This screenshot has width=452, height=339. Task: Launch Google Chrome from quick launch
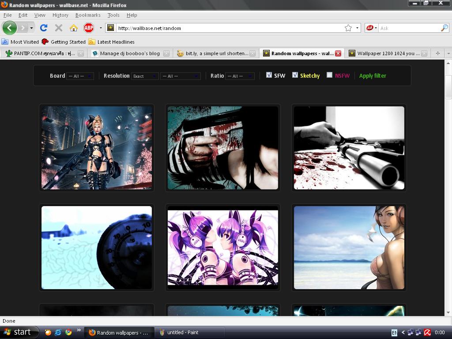[68, 332]
